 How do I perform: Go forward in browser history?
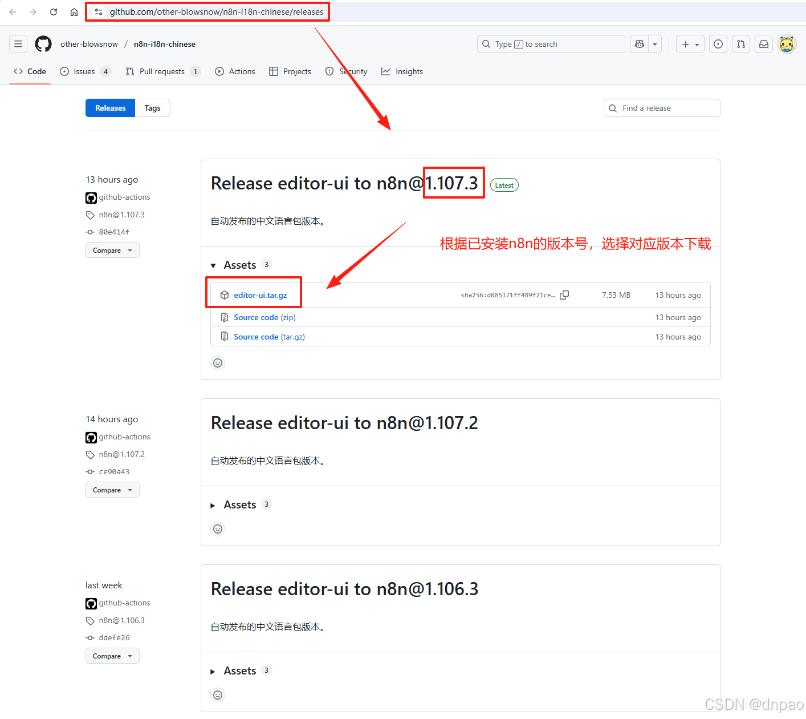[x=33, y=12]
